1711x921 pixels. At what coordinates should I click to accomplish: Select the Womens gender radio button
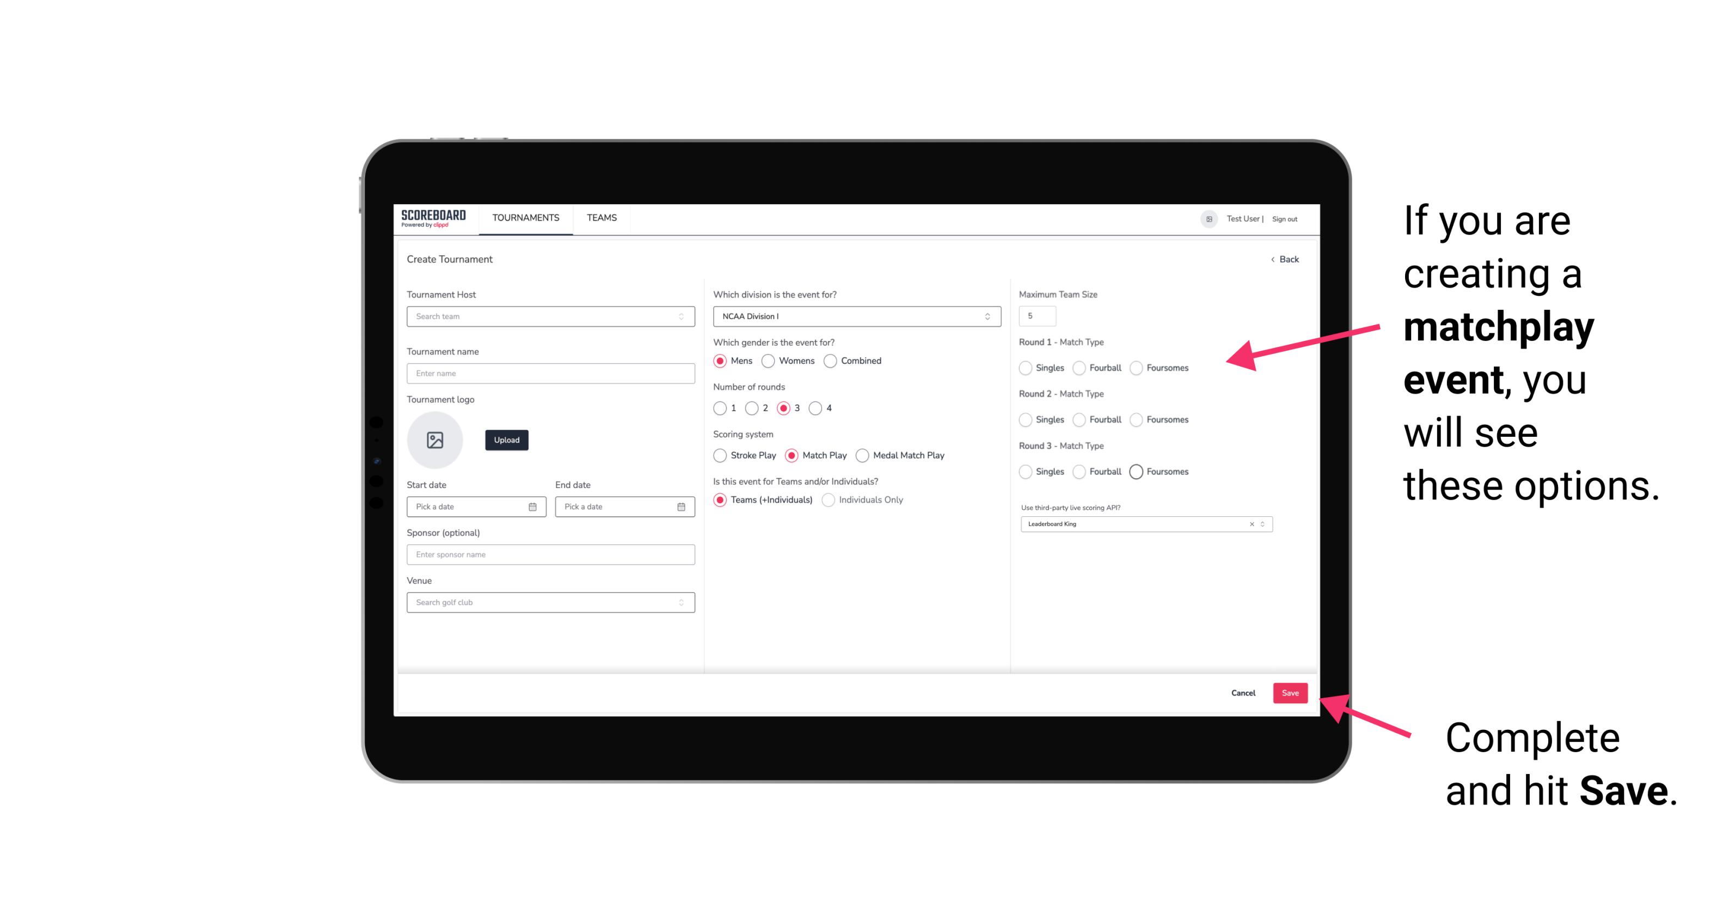click(x=768, y=361)
